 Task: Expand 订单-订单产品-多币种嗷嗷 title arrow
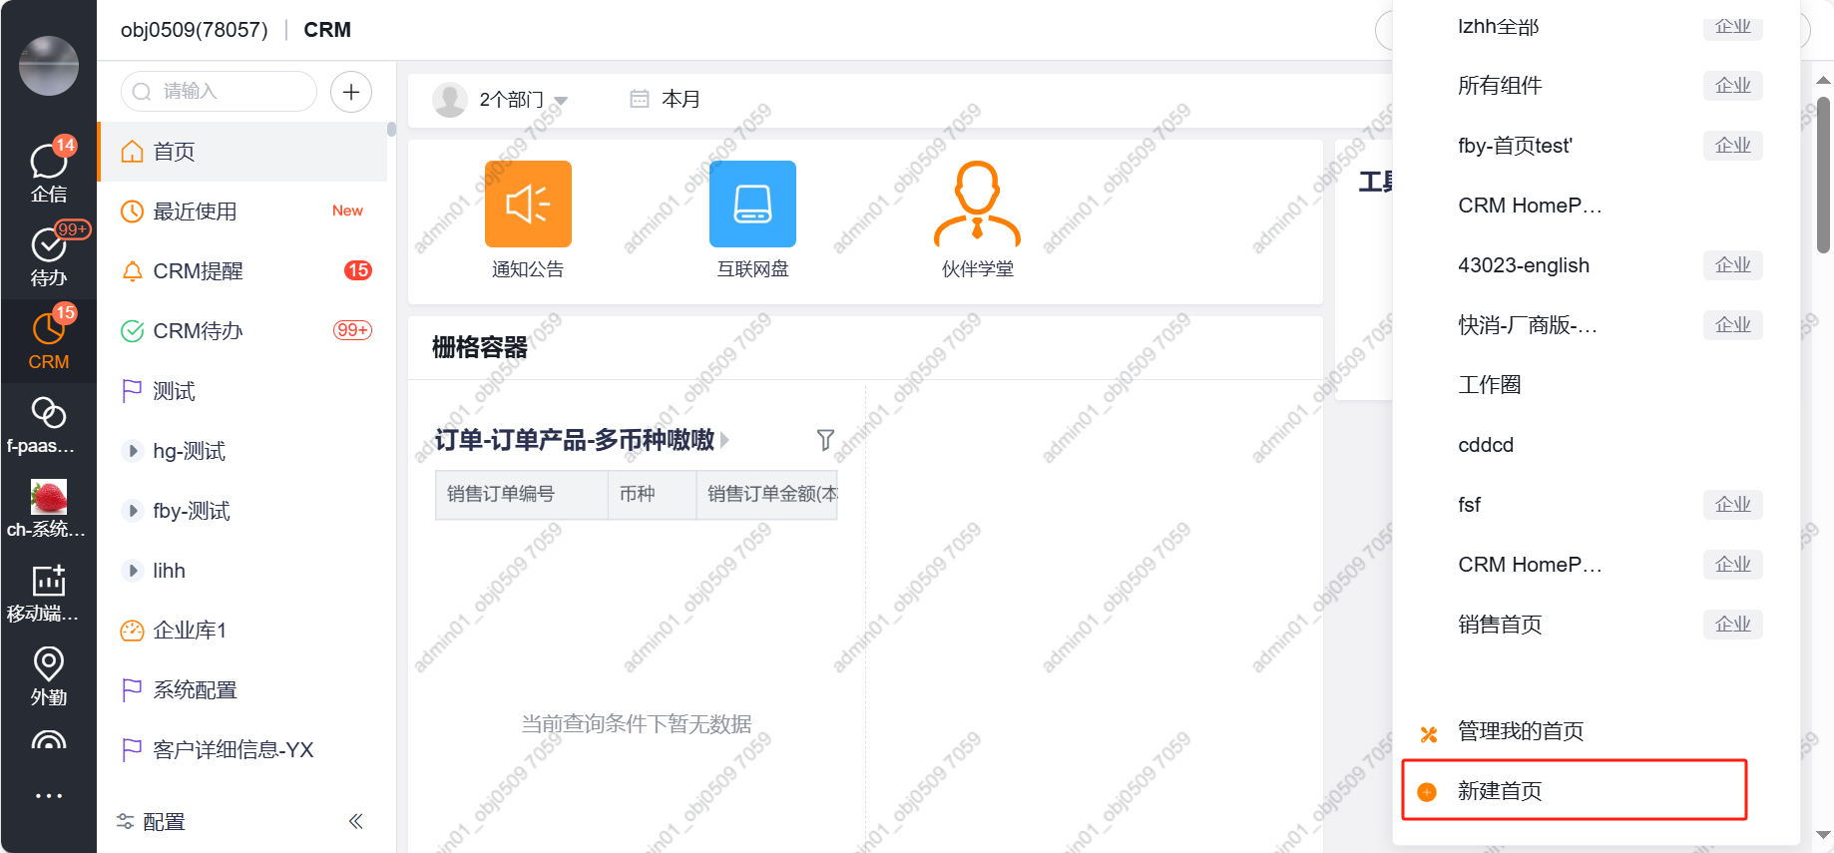pyautogui.click(x=725, y=439)
